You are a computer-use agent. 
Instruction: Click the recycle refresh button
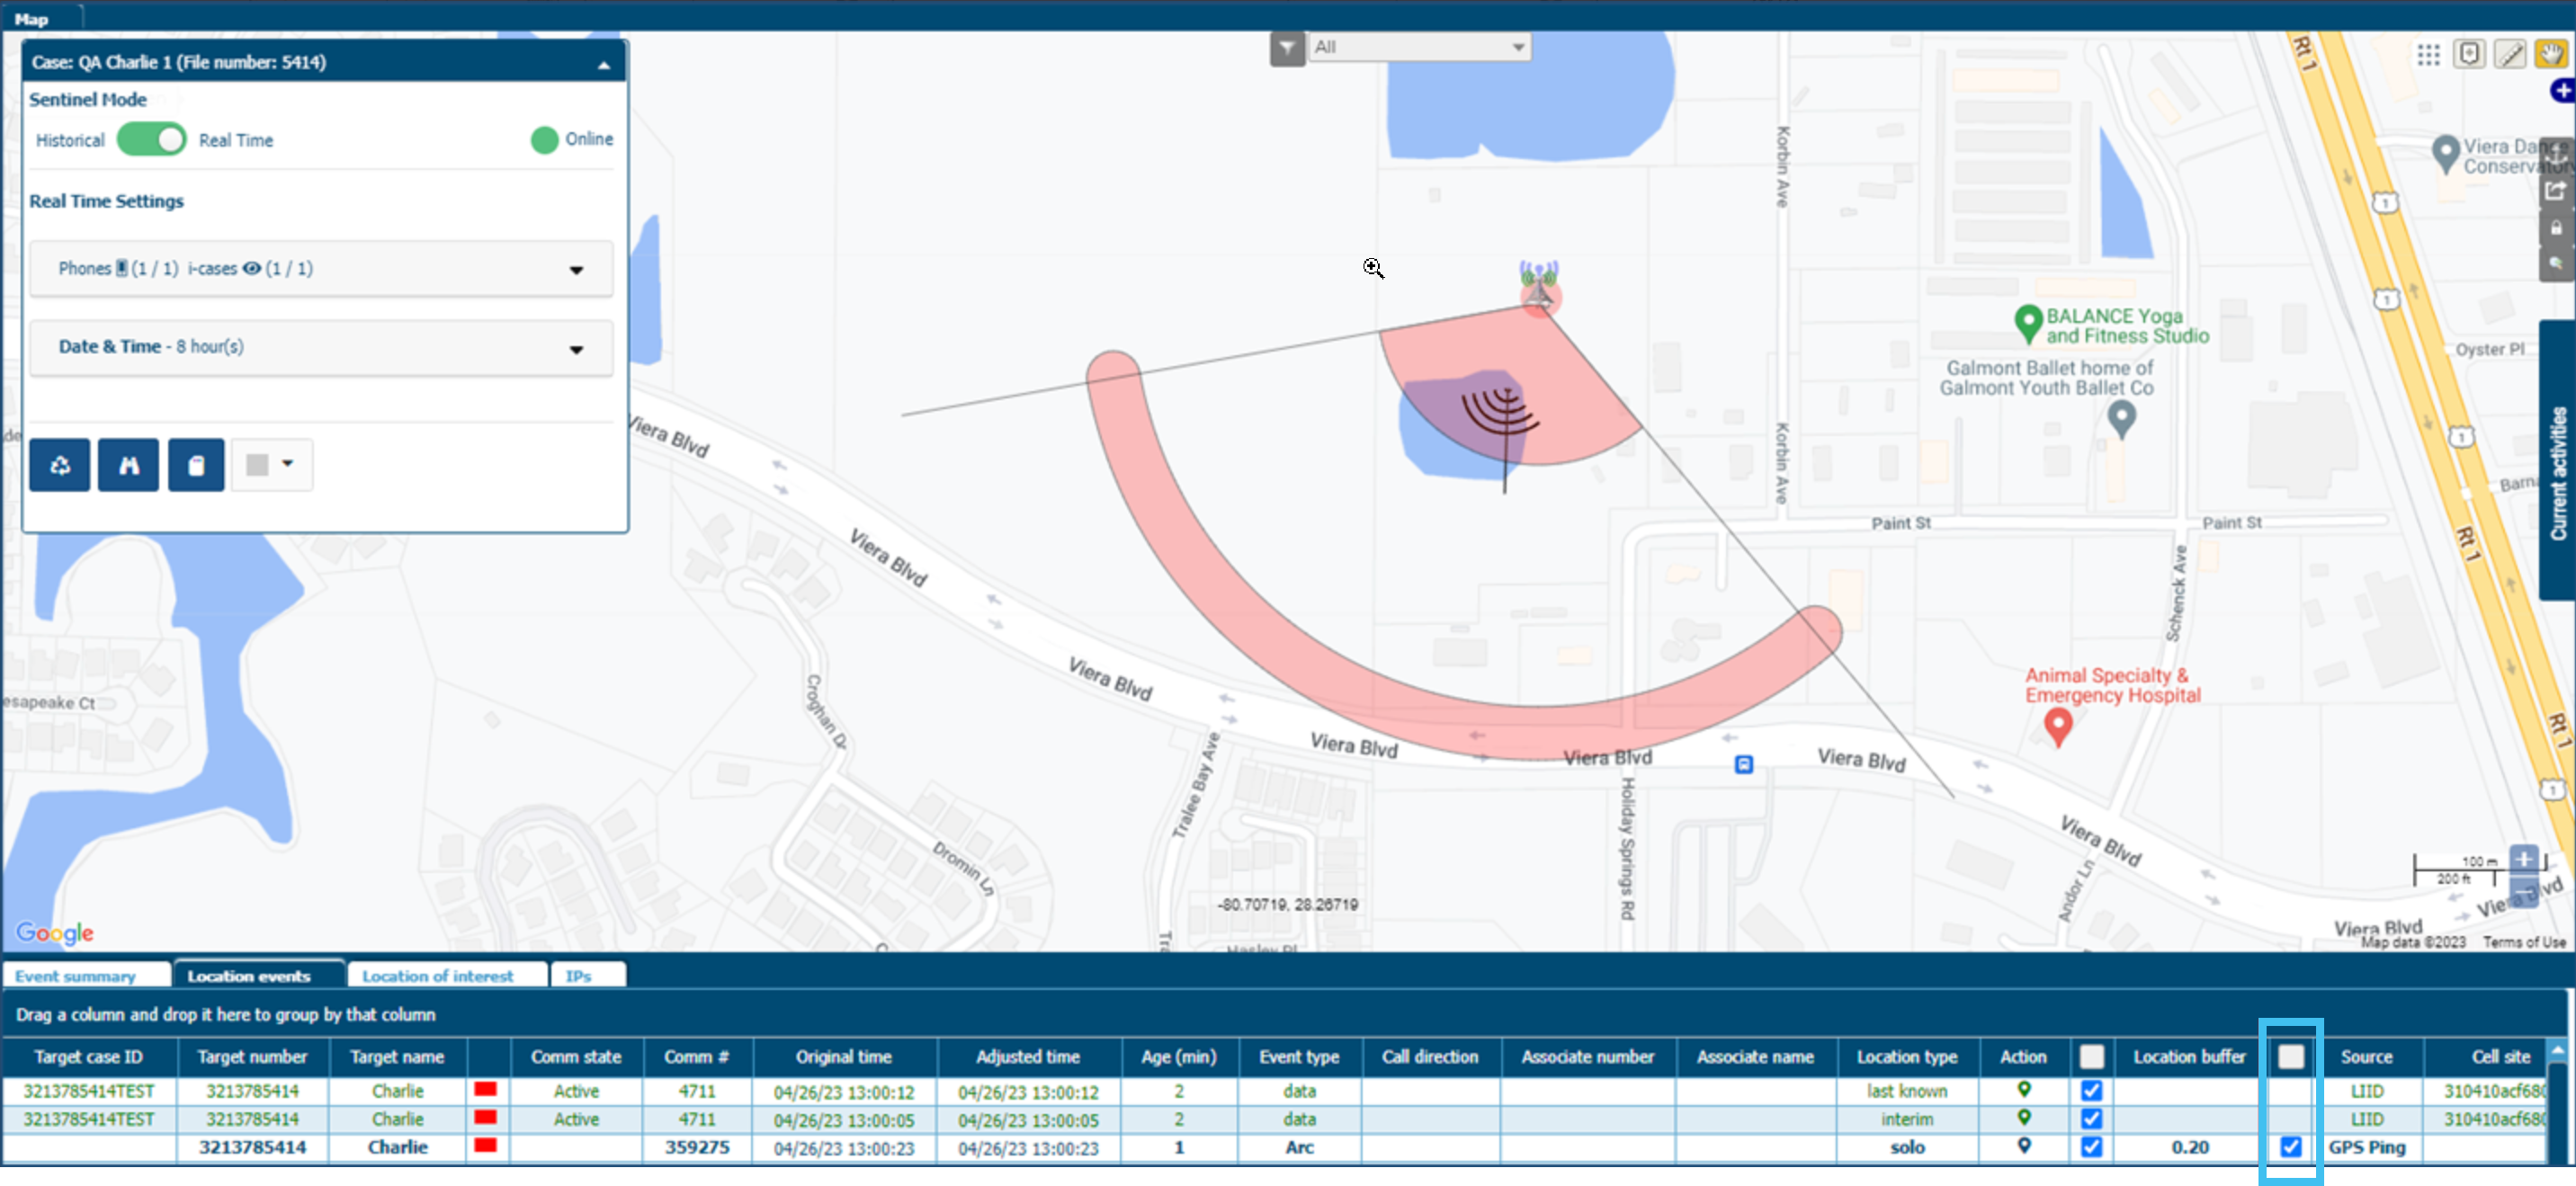point(60,465)
